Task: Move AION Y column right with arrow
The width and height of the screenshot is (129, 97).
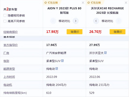Action: click(x=76, y=21)
